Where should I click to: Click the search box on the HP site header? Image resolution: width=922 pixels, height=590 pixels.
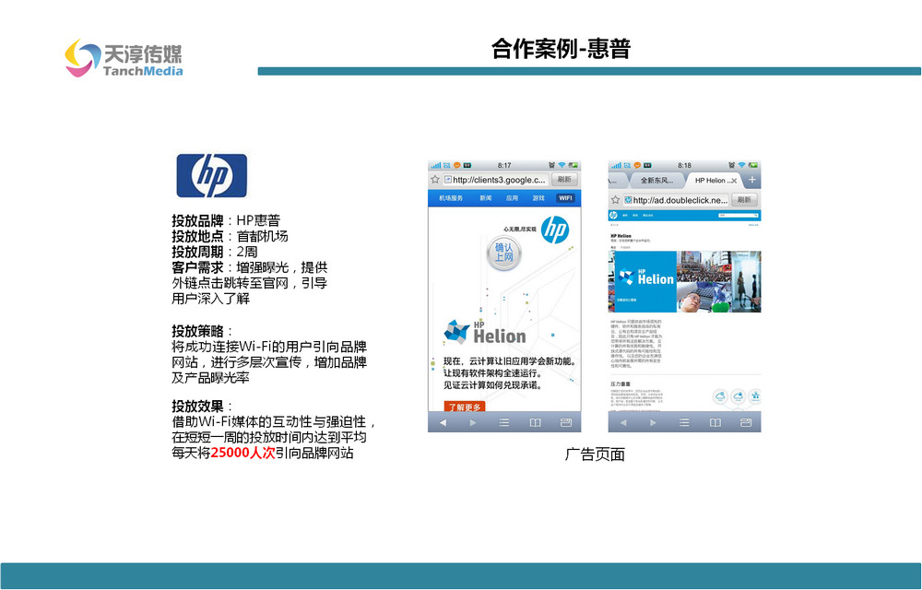click(x=739, y=216)
